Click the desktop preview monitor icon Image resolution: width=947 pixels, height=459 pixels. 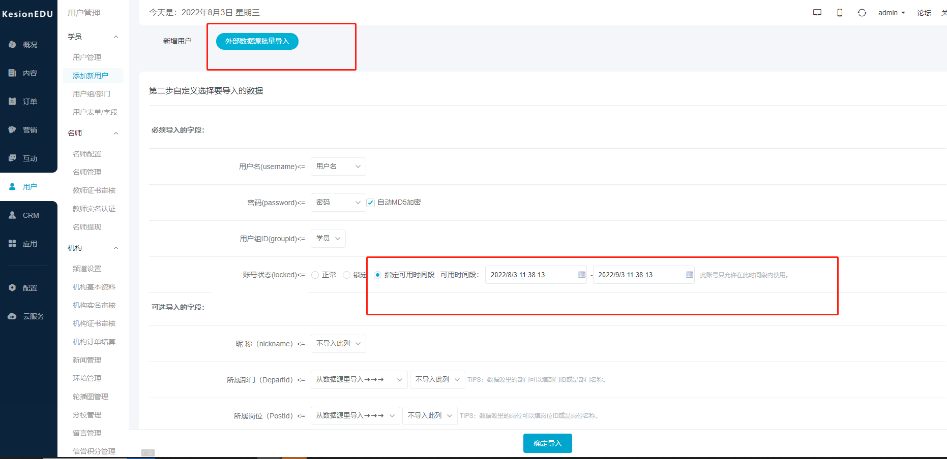pyautogui.click(x=817, y=12)
